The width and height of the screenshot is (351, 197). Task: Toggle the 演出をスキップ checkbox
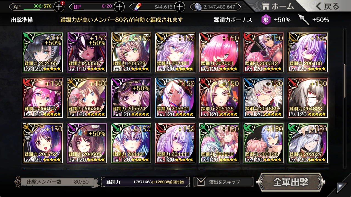pos(200,182)
